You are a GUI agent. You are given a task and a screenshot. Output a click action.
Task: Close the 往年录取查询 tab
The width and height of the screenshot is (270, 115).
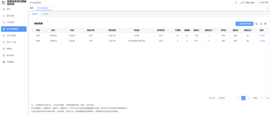coord(50,8)
